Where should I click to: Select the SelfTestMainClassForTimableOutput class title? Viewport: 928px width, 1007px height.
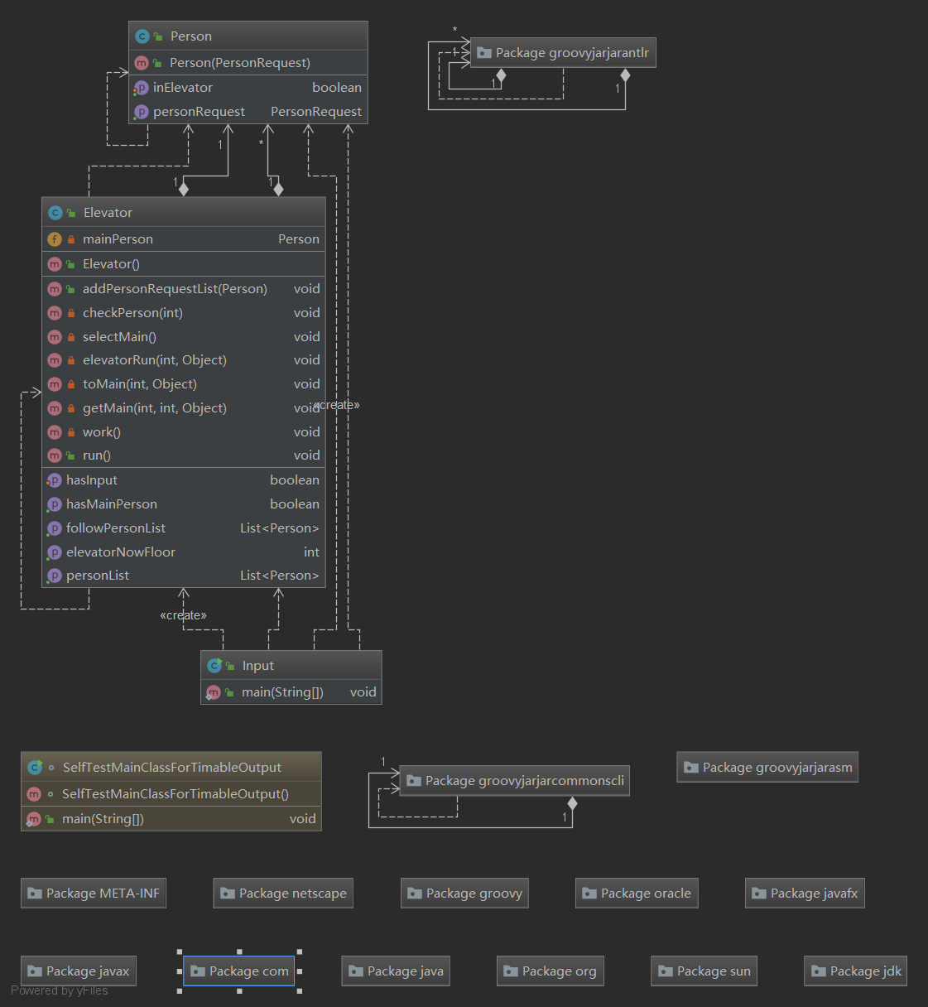[x=171, y=768]
